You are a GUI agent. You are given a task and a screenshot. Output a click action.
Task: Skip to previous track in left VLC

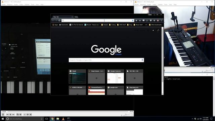7,114
